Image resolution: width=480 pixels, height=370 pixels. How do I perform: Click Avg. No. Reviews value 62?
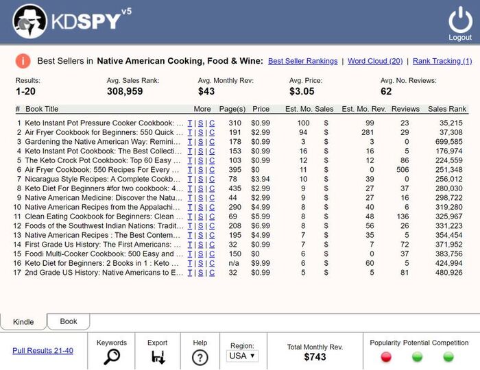(386, 91)
